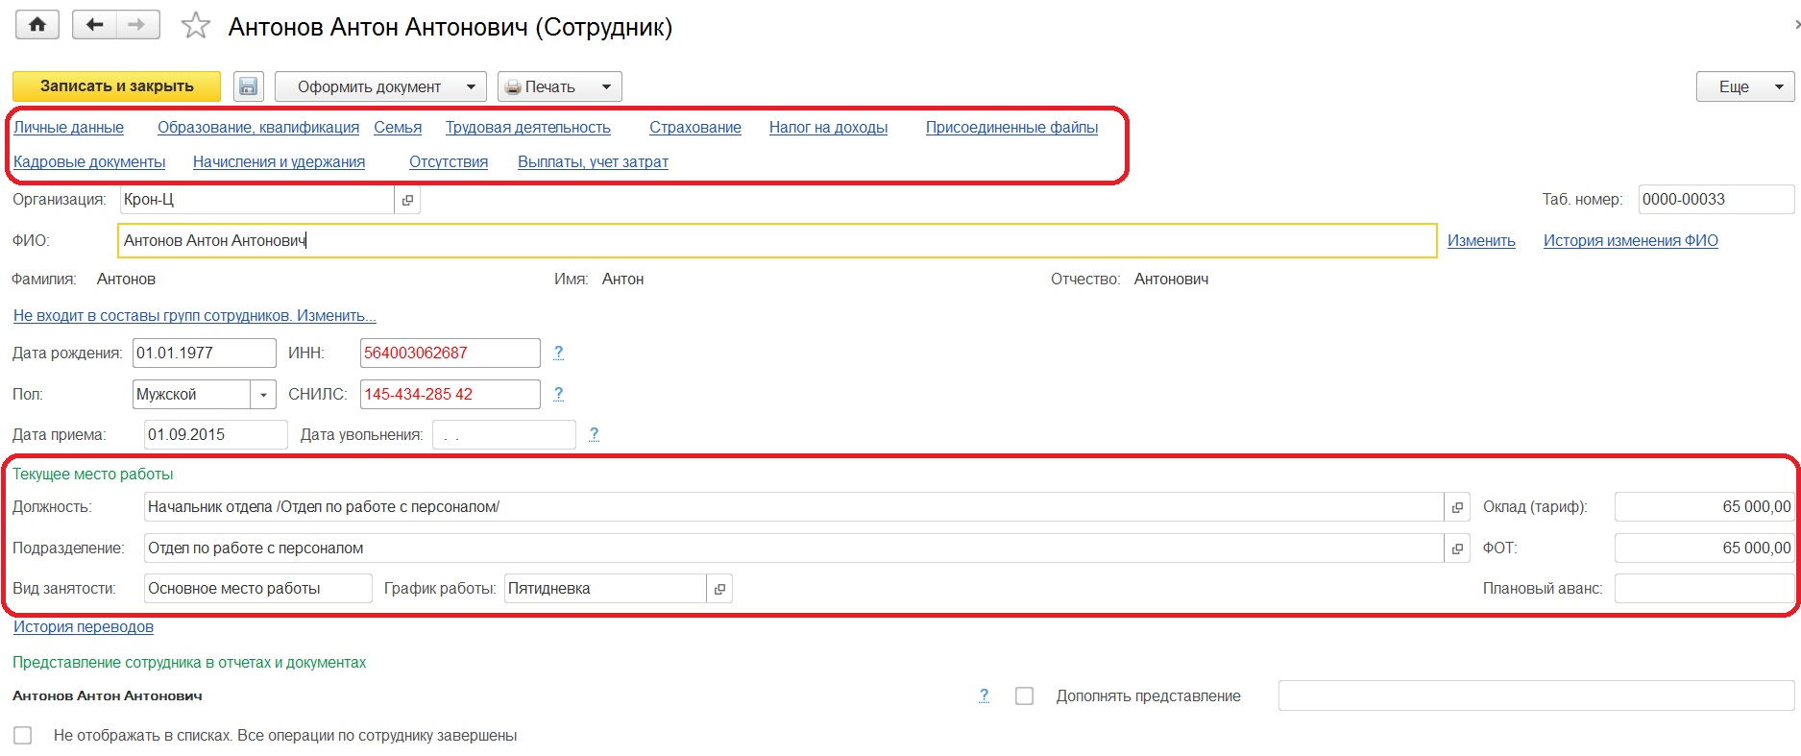The height and width of the screenshot is (756, 1801).
Task: Click the СНИЛС field
Action: click(x=450, y=394)
